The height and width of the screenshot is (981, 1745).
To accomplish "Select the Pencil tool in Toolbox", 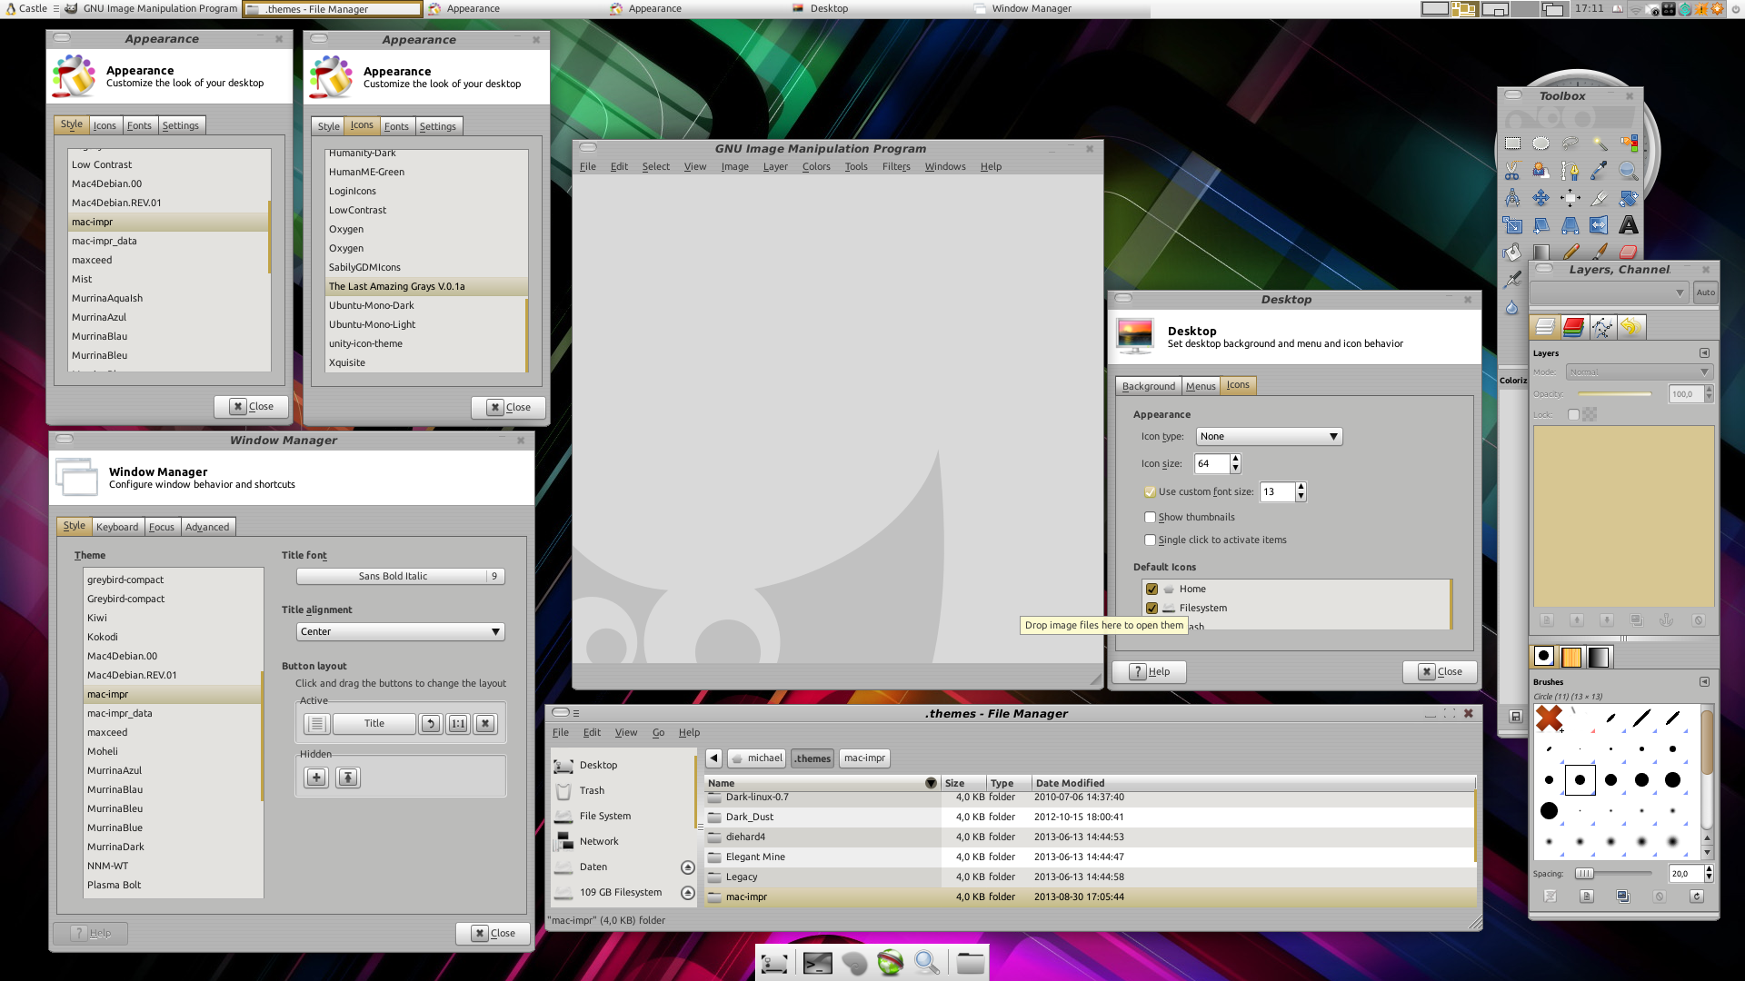I will (x=1570, y=253).
